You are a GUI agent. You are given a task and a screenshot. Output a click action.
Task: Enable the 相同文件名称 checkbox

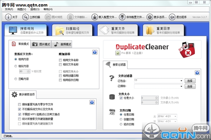pyautogui.click(x=60, y=60)
